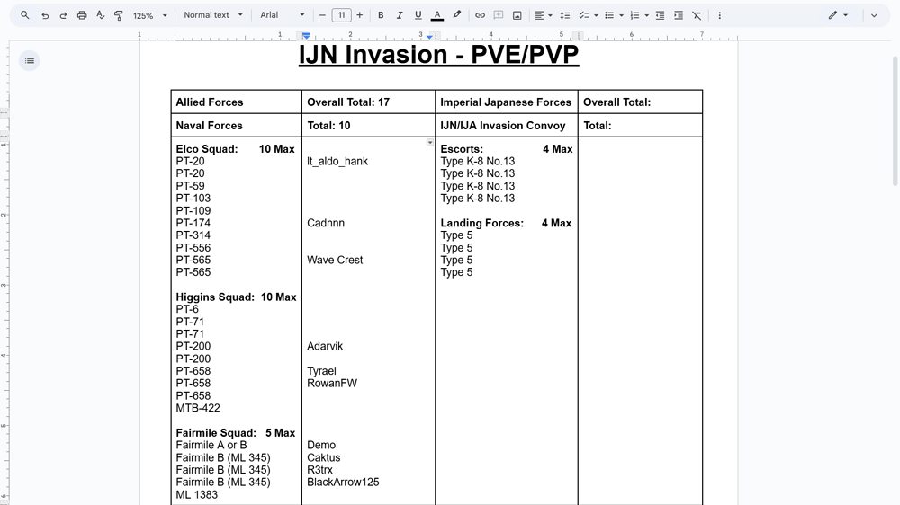
Task: Open the highlight color picker
Action: point(457,15)
